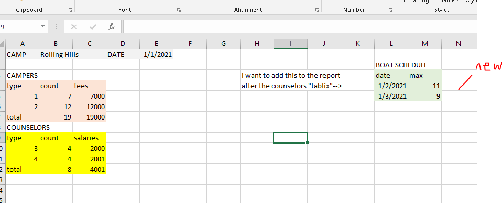Click the Cancel entry X icon

point(74,27)
